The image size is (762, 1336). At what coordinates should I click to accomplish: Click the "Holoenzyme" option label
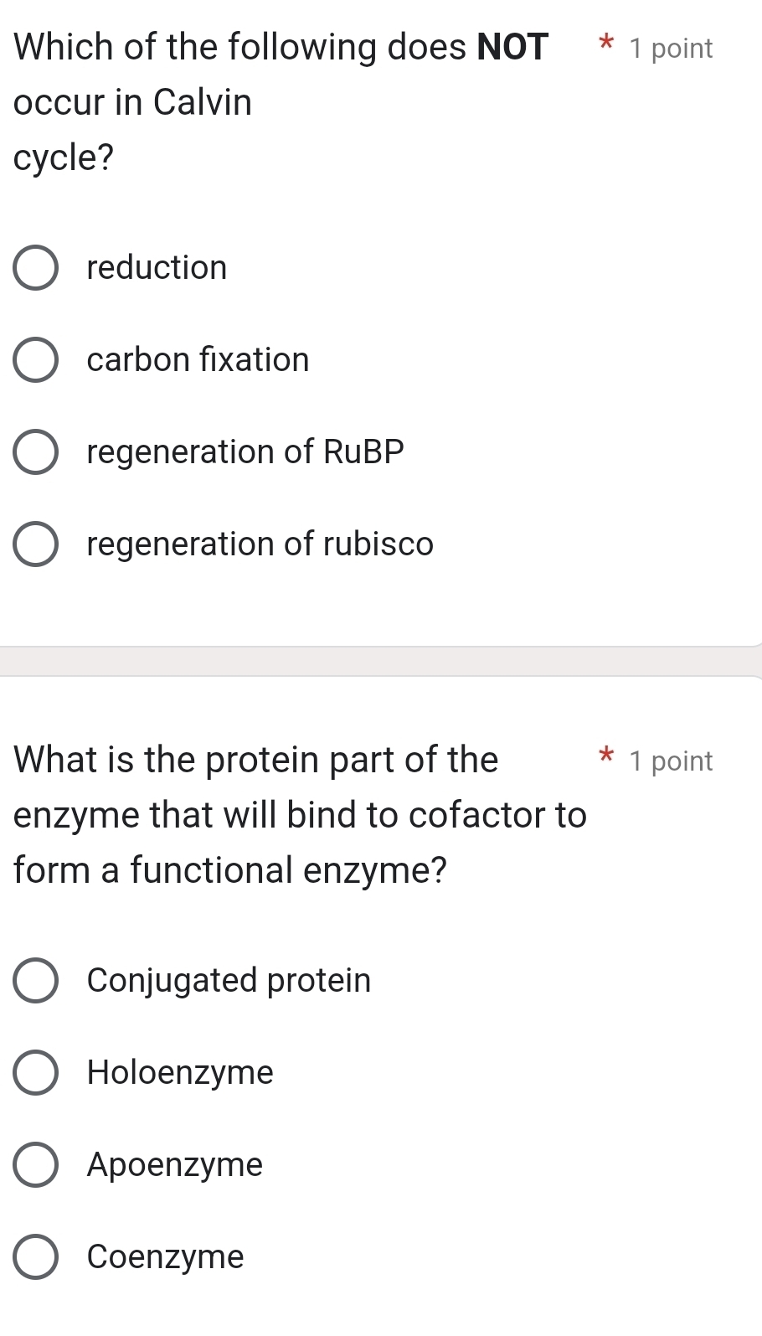click(x=179, y=1072)
